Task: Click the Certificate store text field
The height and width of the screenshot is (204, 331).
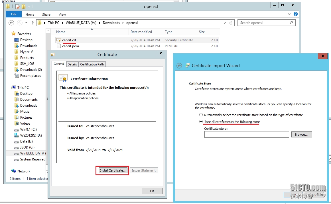Action: click(x=247, y=135)
